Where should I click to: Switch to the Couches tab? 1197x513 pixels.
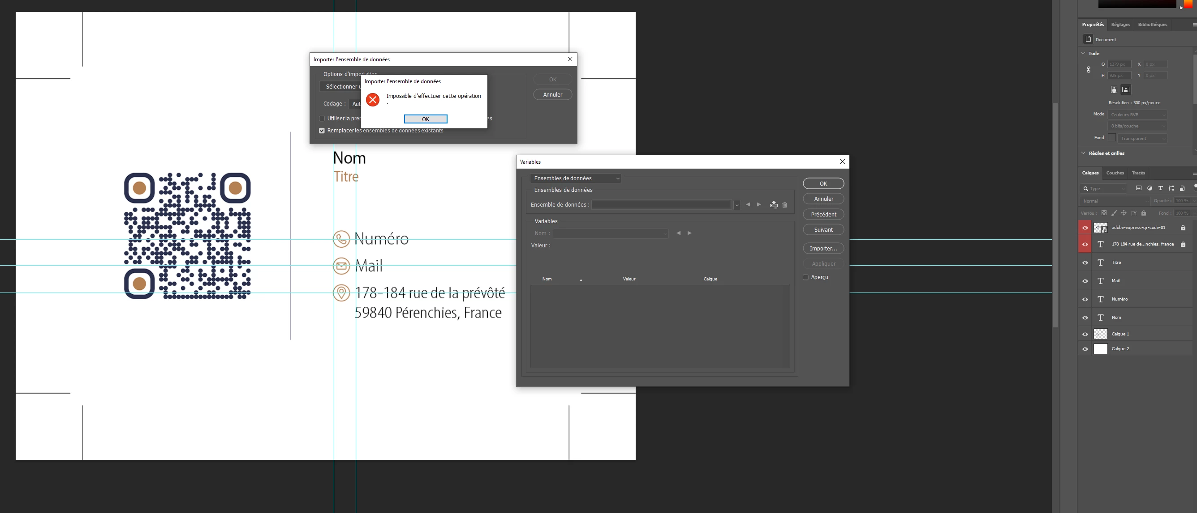pos(1115,173)
